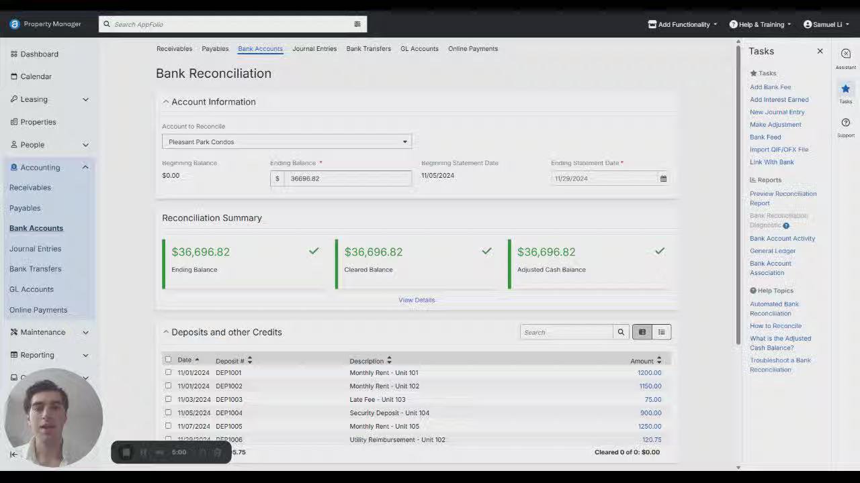Image resolution: width=860 pixels, height=483 pixels.
Task: Click the Ending Balance input field
Action: [x=347, y=178]
